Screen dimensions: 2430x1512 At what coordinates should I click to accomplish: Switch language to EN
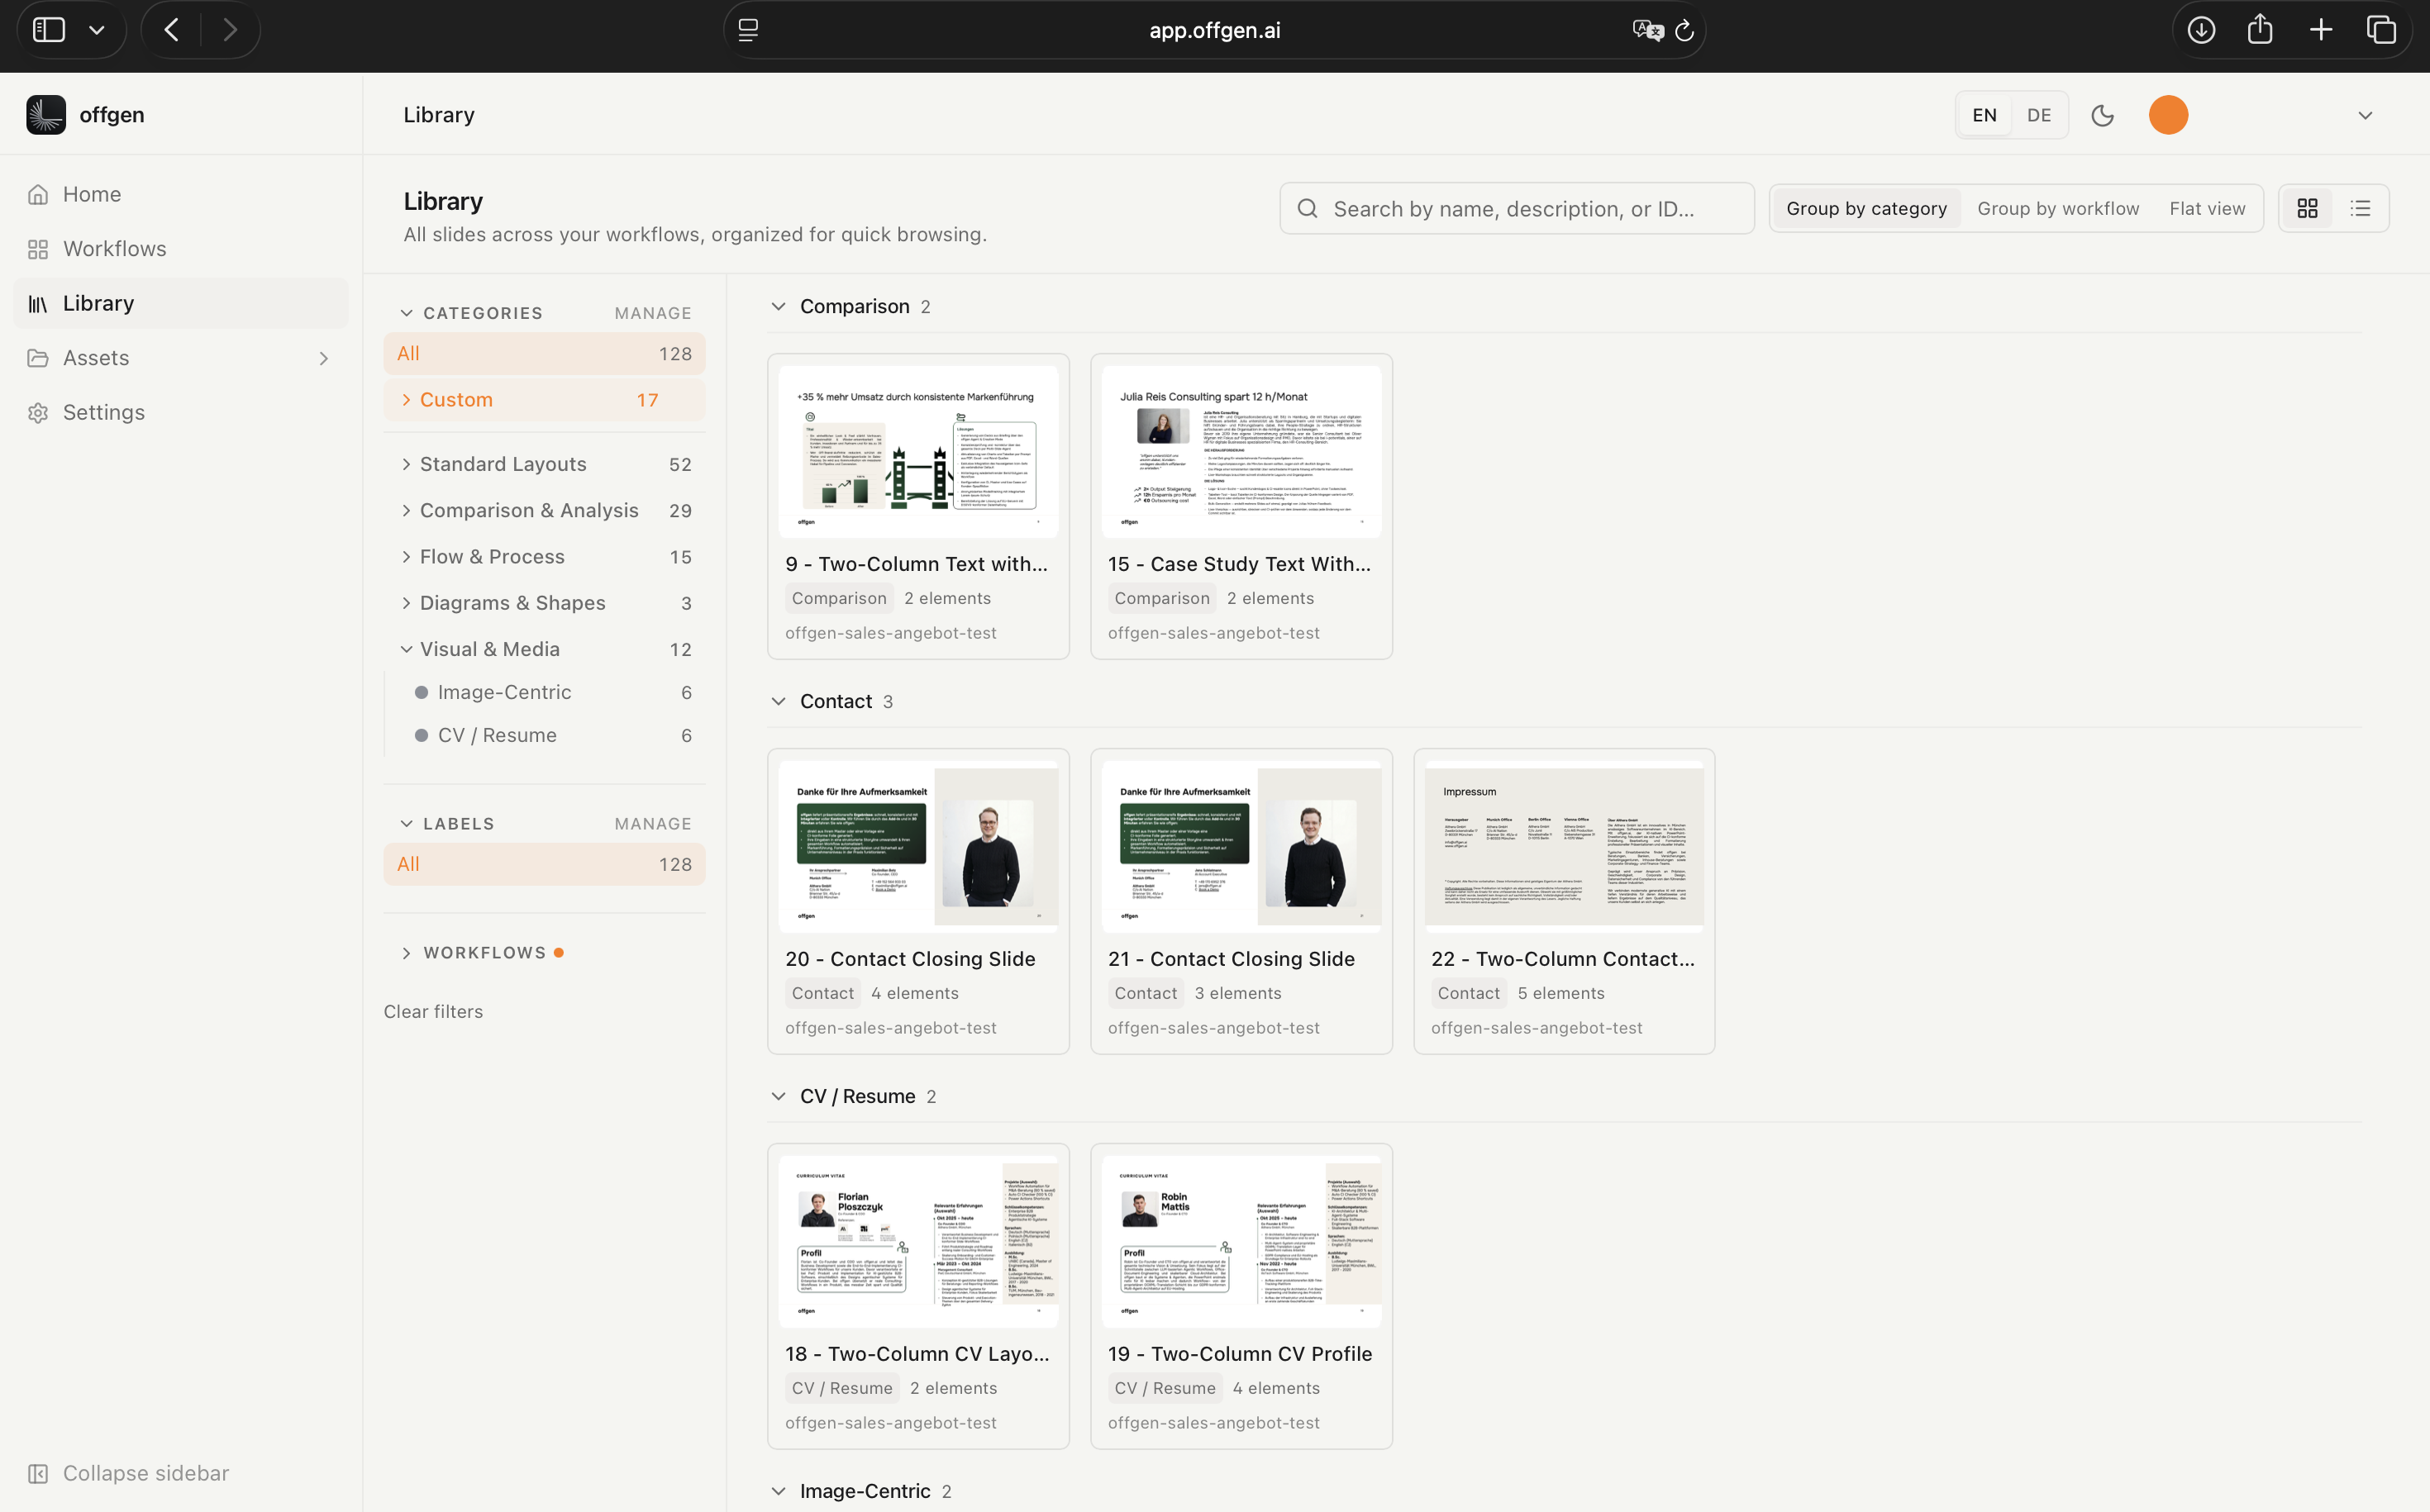1984,115
